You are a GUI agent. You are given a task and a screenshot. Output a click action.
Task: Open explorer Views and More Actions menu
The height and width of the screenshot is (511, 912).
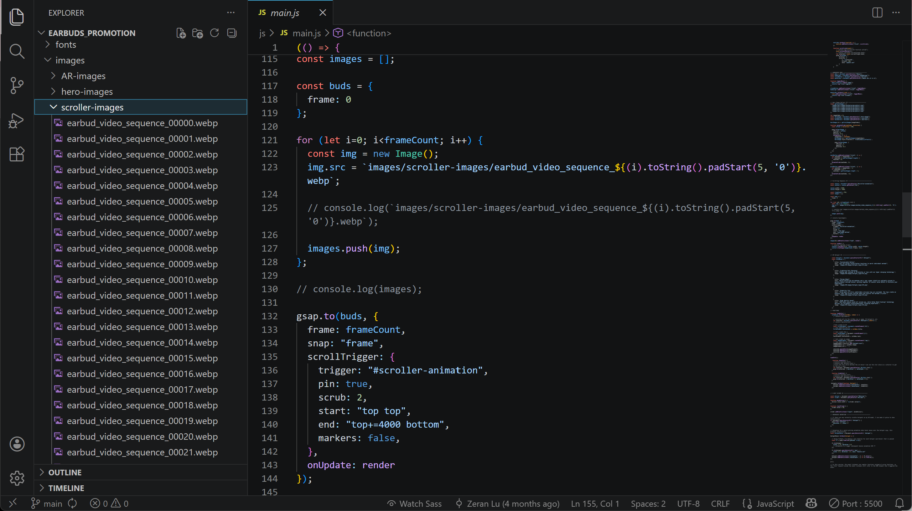231,13
